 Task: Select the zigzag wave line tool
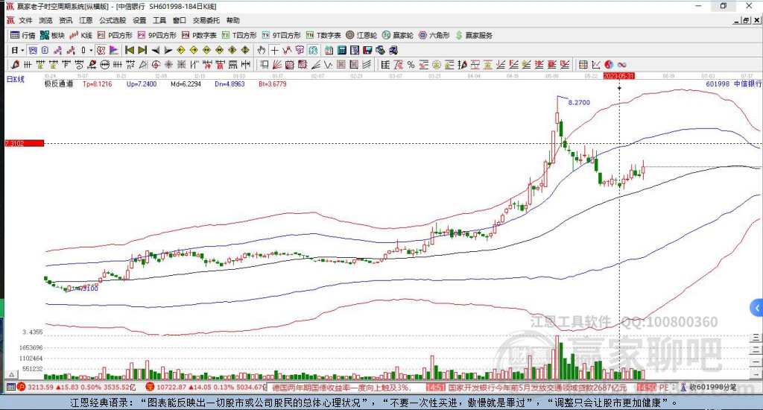coord(329,65)
